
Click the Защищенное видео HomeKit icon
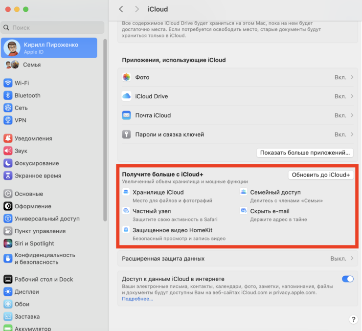point(126,230)
